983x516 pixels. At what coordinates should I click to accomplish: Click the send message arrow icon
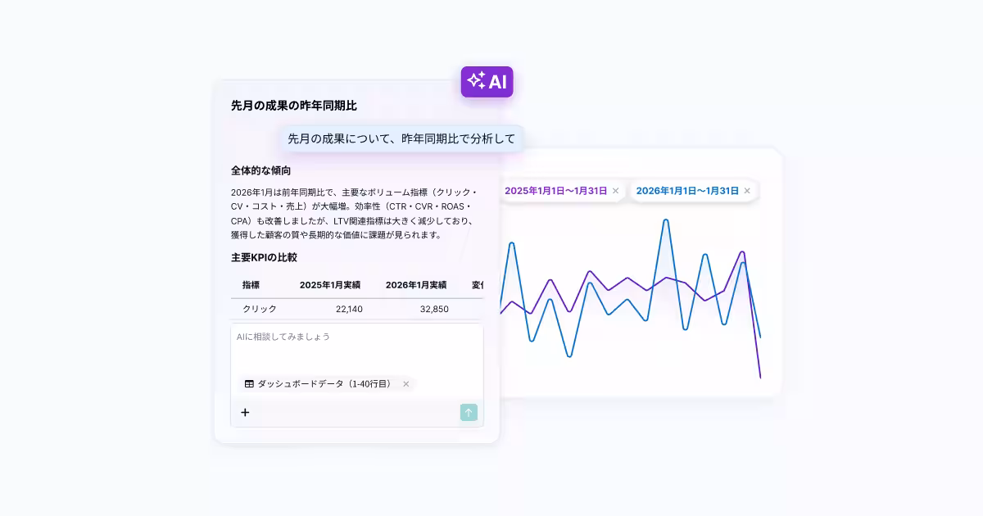click(468, 413)
